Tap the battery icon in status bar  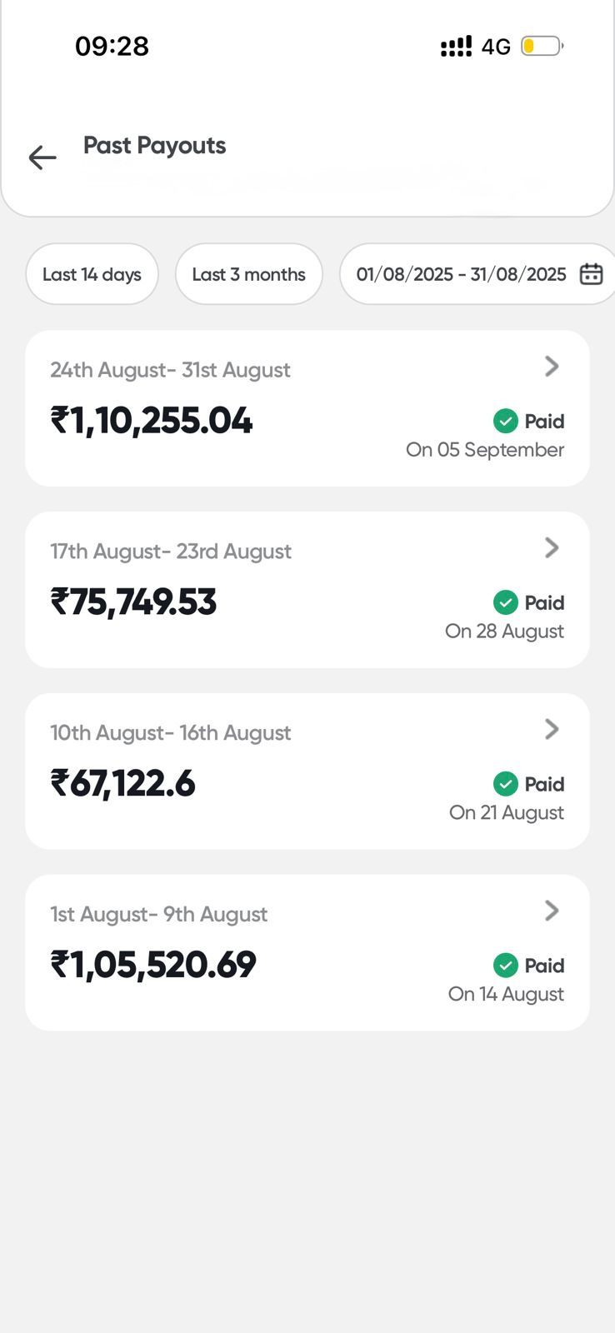tap(542, 46)
